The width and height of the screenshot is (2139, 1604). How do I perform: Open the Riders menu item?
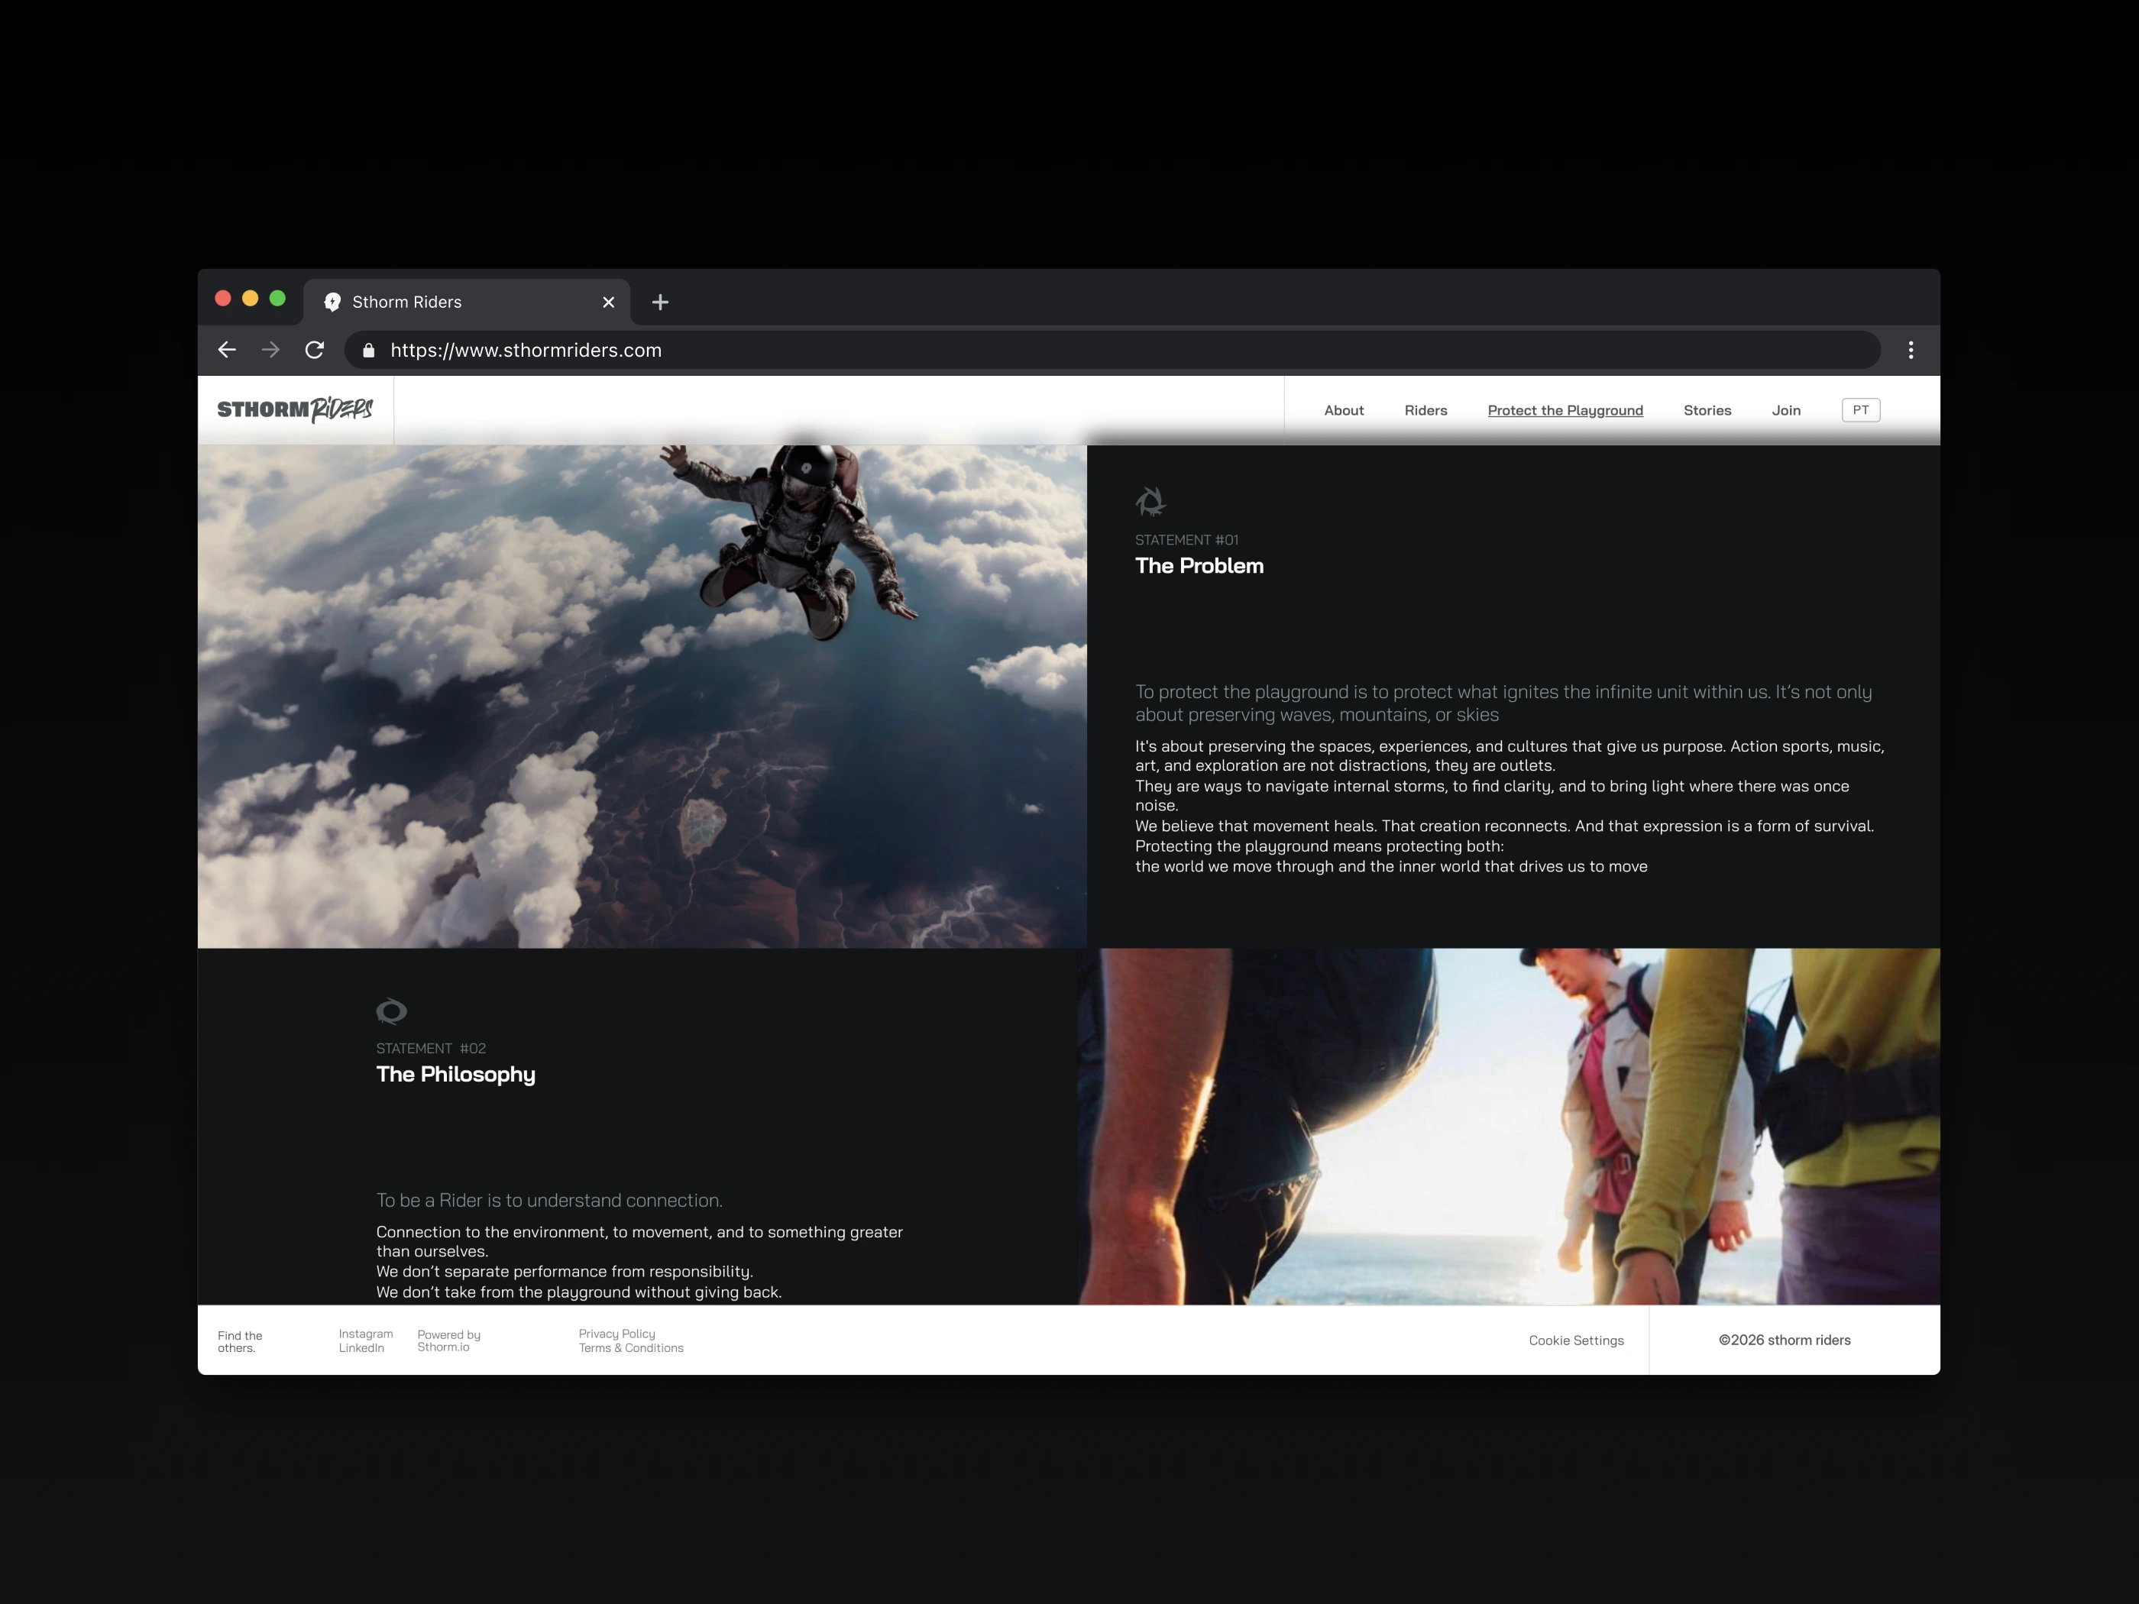pos(1425,411)
